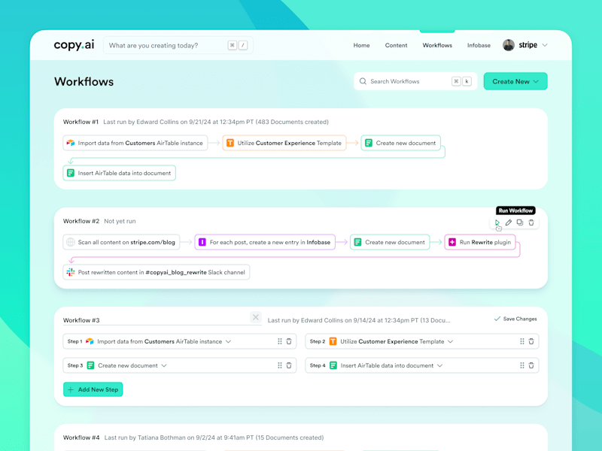
Task: Delete Step 3 using its trash icon
Action: [289, 365]
